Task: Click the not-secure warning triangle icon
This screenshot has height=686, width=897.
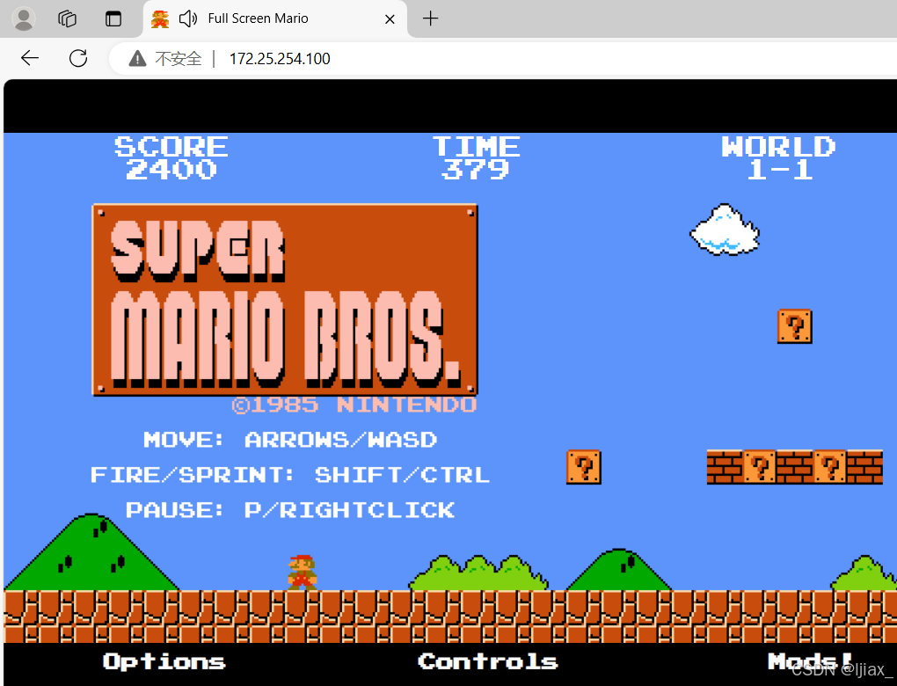Action: (x=137, y=58)
